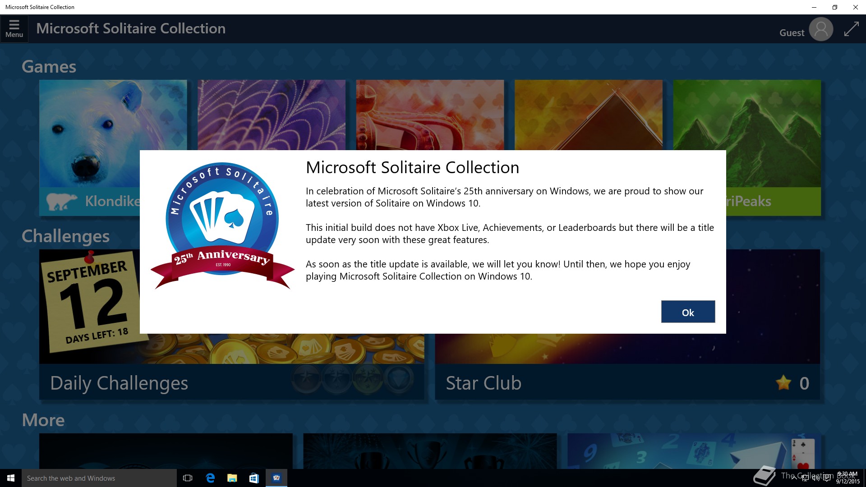Close the Microsoft Solitaire Collection window
Screen dimensions: 866x487
(856, 7)
